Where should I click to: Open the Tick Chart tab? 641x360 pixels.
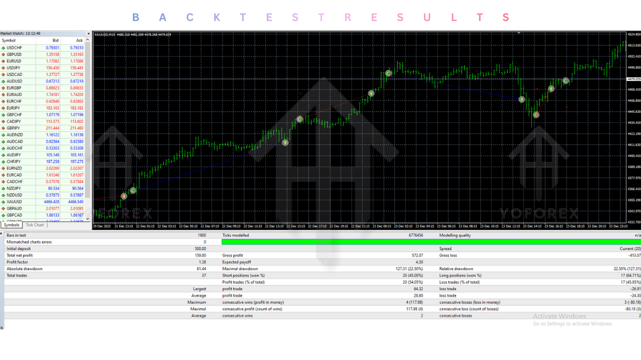coord(35,225)
